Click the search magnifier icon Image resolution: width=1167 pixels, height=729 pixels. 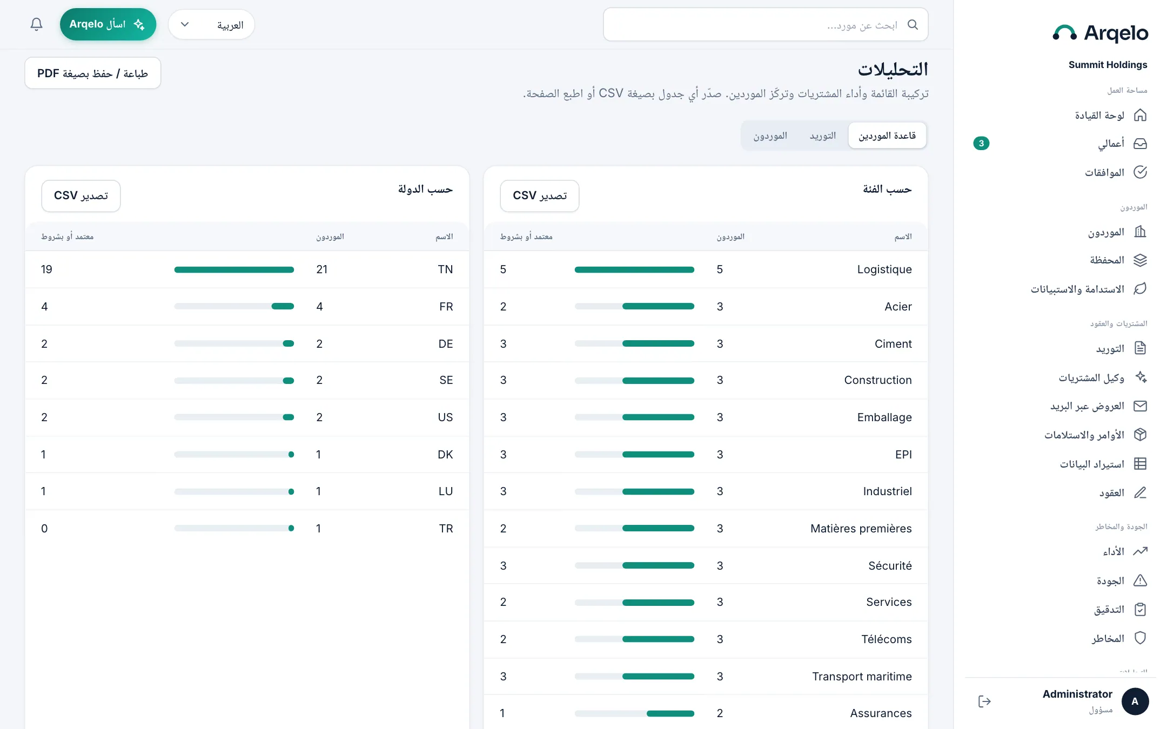(913, 25)
